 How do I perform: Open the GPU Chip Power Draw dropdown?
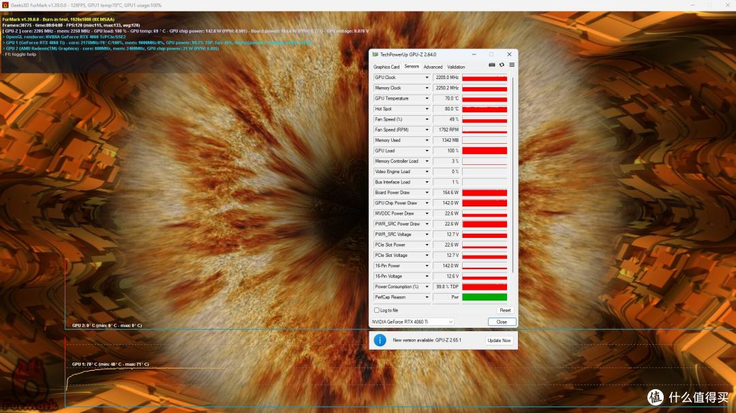pos(427,203)
